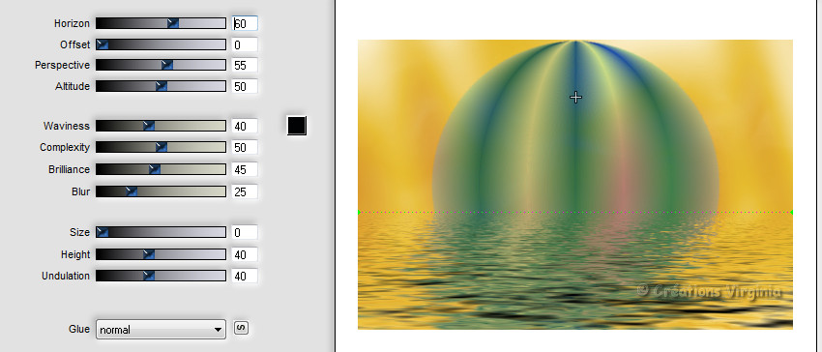822x352 pixels.
Task: Click the Undulation value field showing 40
Action: click(x=245, y=276)
